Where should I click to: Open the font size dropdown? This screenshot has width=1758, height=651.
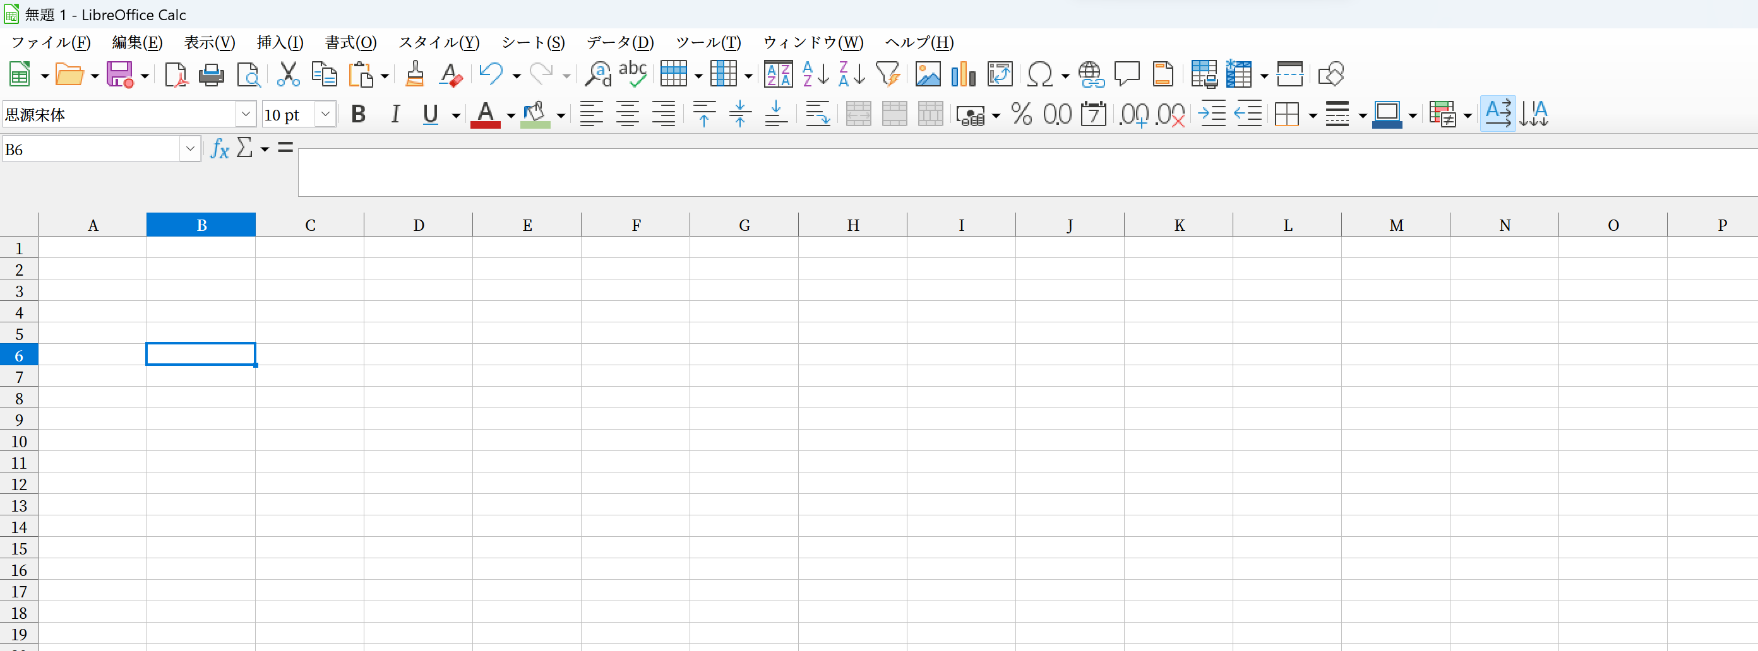326,115
